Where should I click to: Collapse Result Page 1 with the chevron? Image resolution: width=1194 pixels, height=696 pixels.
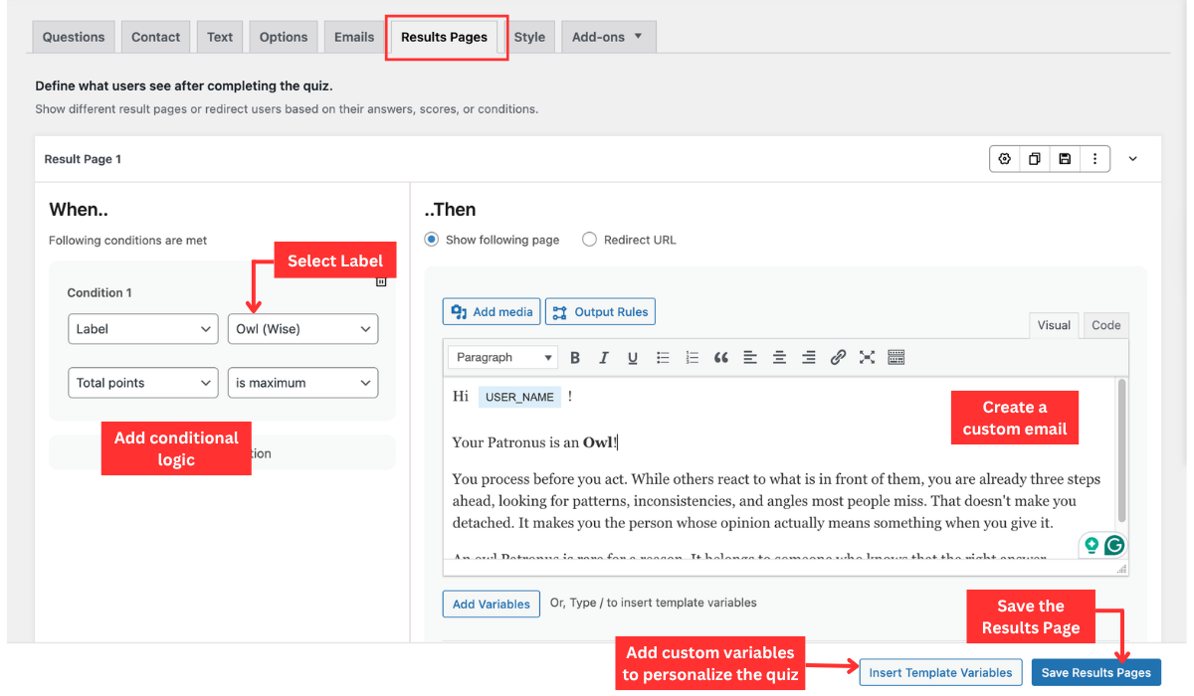(x=1132, y=159)
